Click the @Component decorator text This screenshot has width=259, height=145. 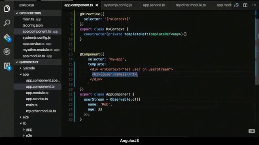pyautogui.click(x=90, y=54)
